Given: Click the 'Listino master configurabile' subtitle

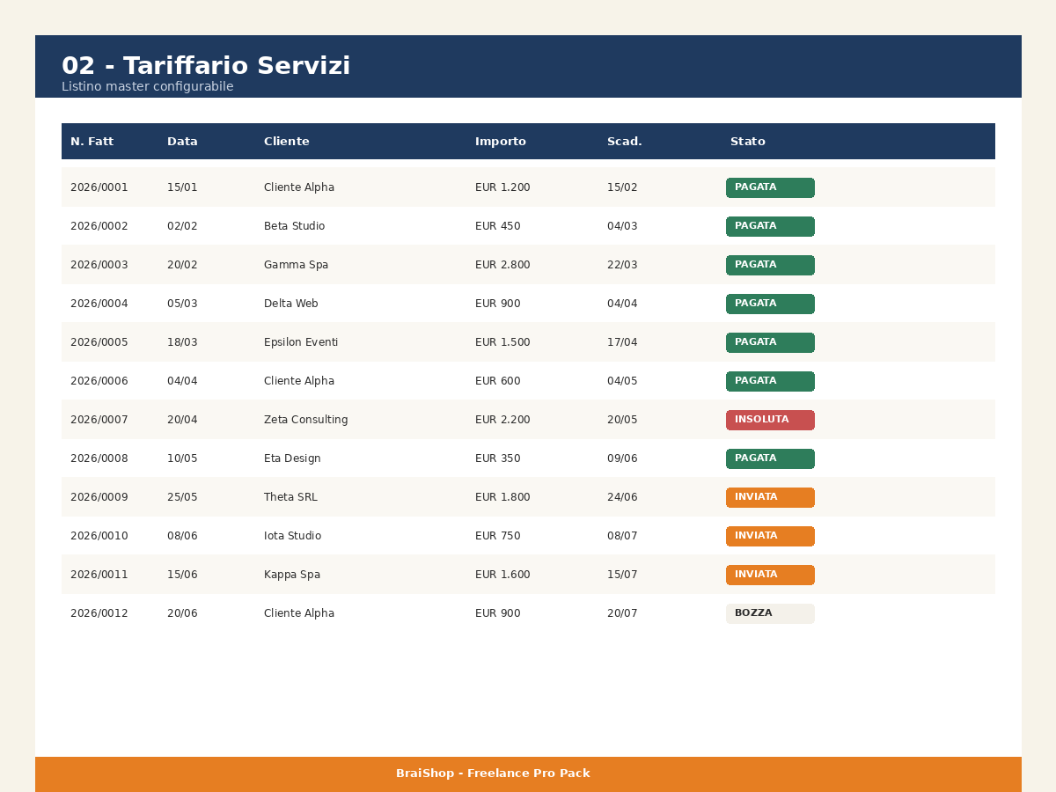Looking at the screenshot, I should click(x=148, y=87).
